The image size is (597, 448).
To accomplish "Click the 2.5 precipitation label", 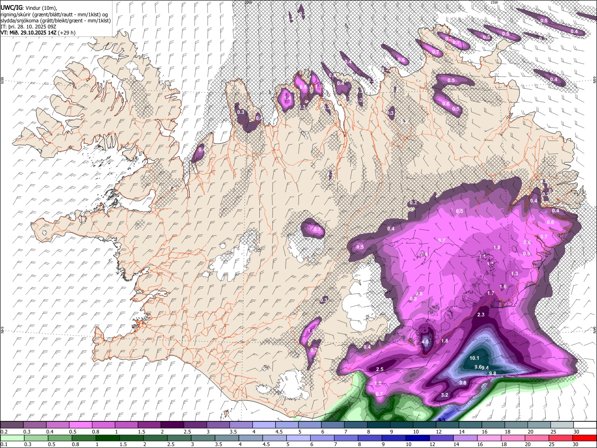I will [x=380, y=369].
